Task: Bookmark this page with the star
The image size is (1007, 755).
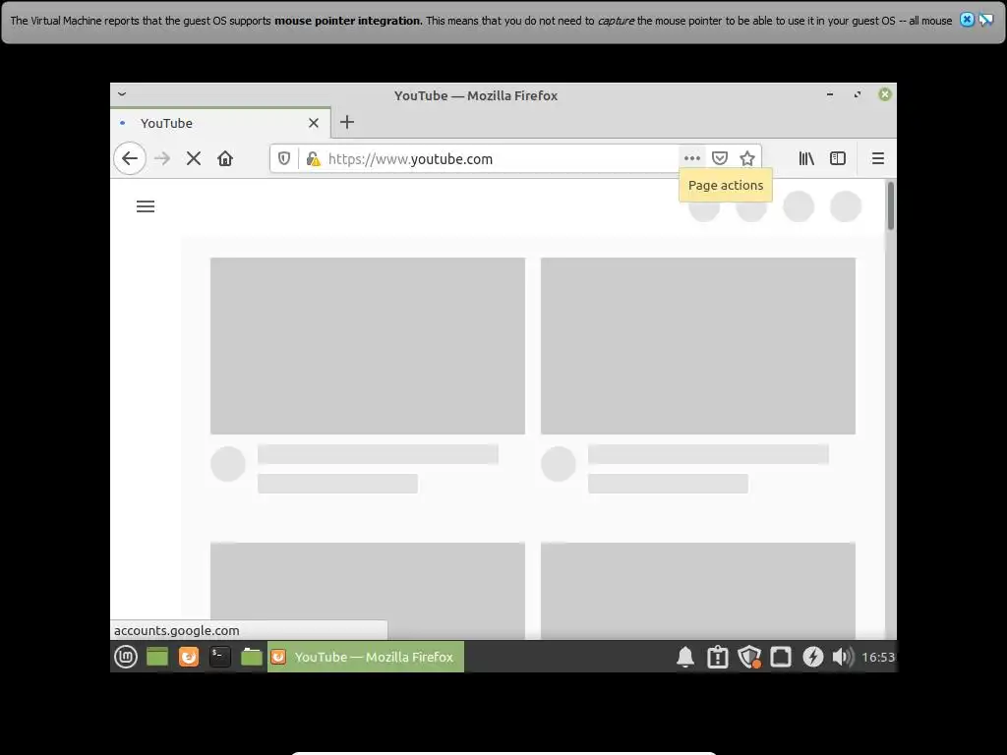Action: coord(747,158)
